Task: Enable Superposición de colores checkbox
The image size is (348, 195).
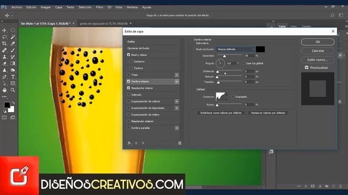Action: [x=128, y=101]
